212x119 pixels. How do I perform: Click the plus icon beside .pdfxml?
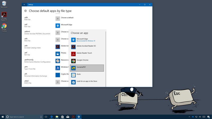click(58, 33)
